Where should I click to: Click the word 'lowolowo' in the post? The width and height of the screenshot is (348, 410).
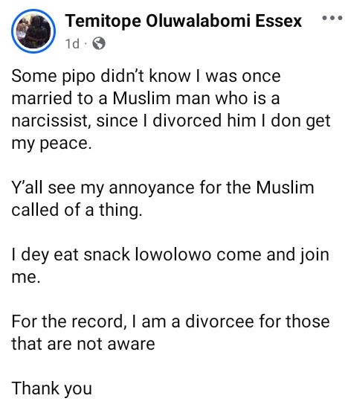click(x=173, y=254)
